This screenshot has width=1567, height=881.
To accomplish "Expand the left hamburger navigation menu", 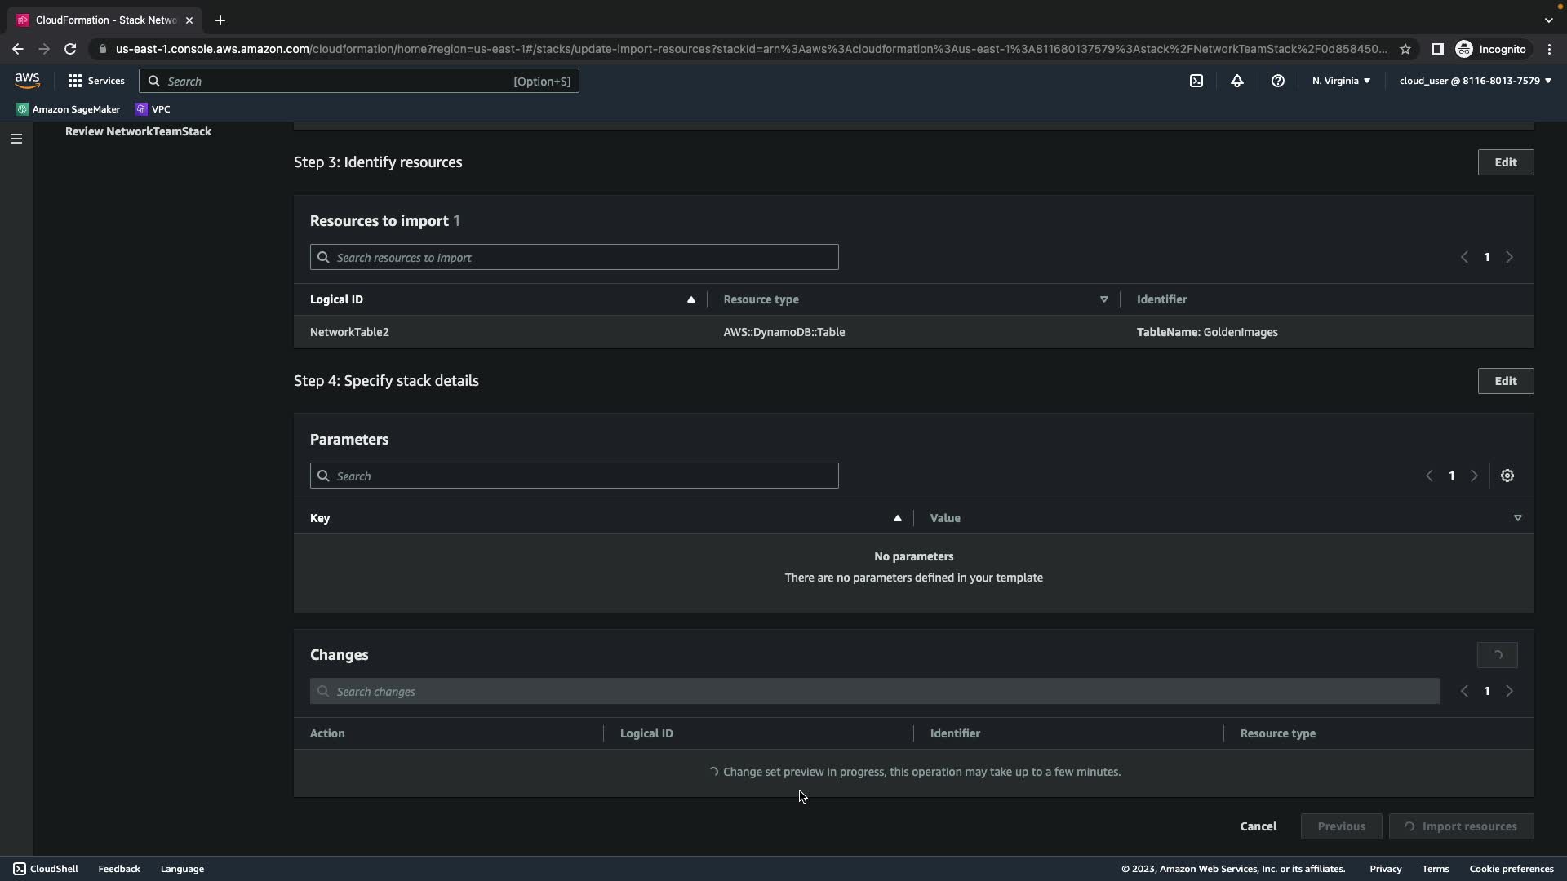I will [x=16, y=139].
